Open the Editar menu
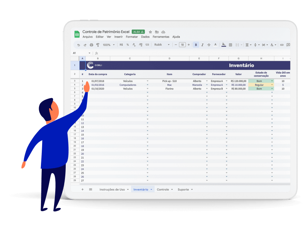The width and height of the screenshot is (305, 232). tap(100, 37)
